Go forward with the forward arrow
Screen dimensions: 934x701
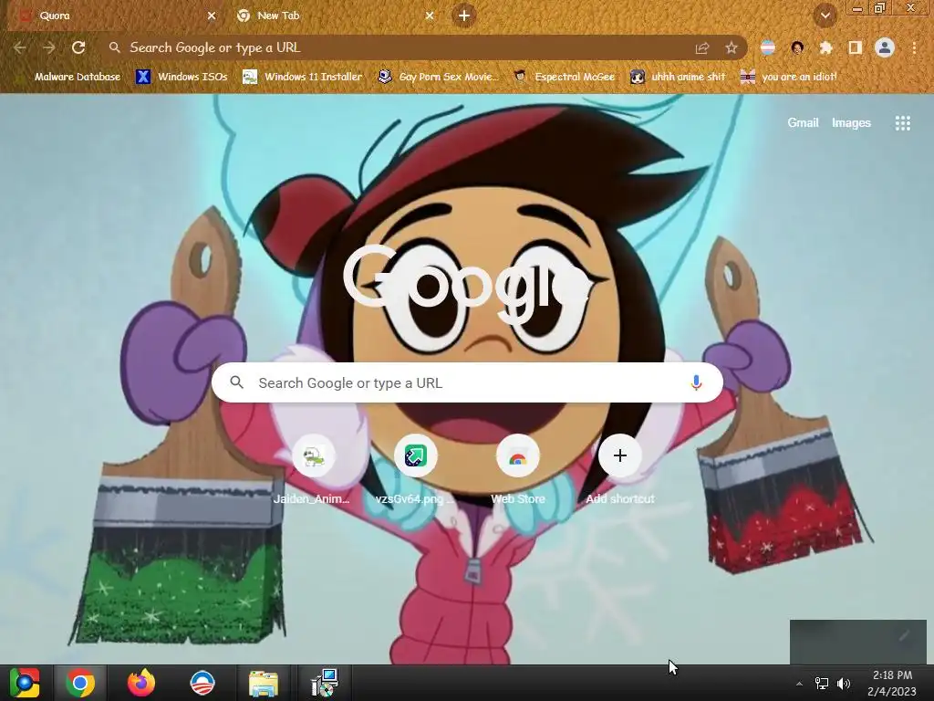point(49,47)
